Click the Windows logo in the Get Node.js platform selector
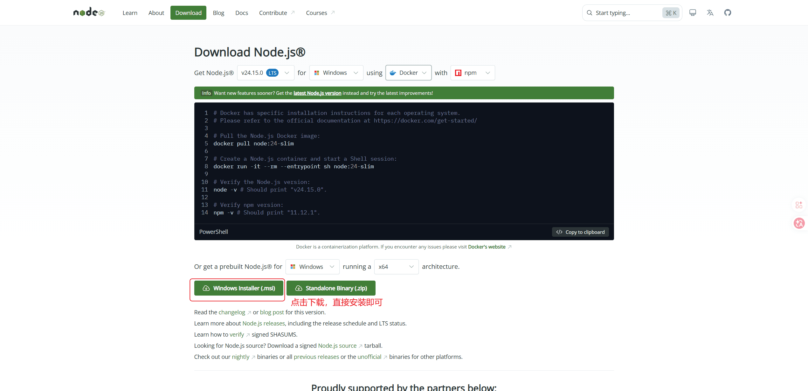Viewport: 808px width, 391px height. coord(317,73)
